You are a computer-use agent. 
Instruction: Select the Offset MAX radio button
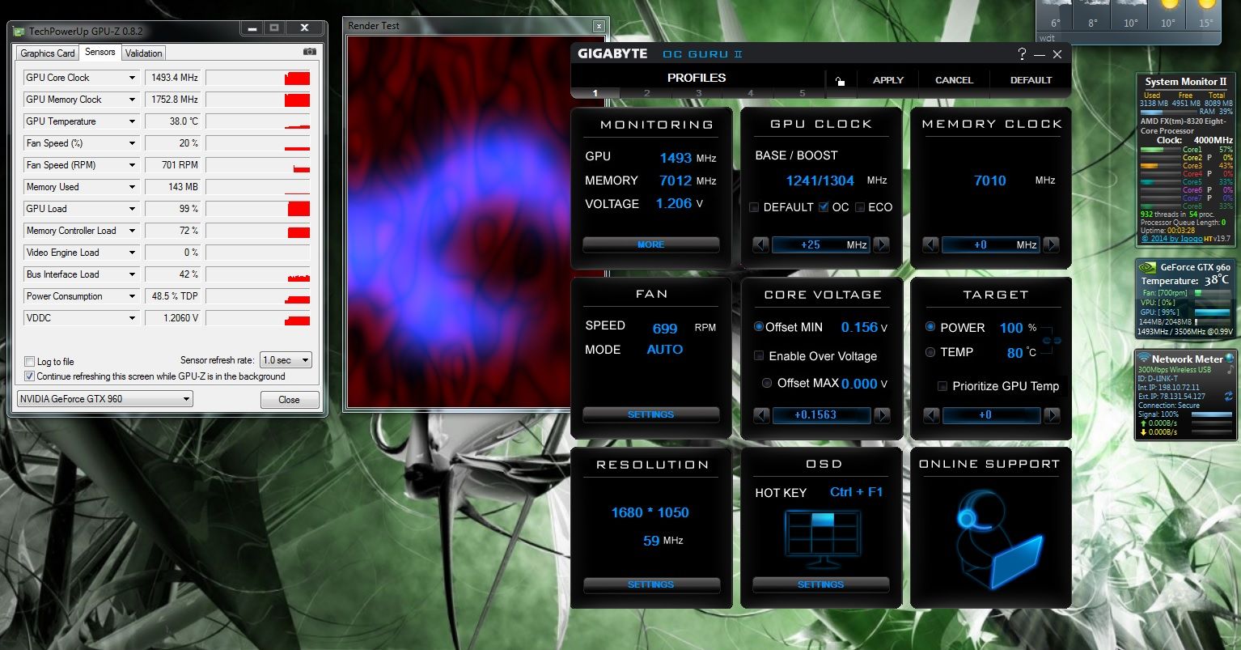pyautogui.click(x=767, y=383)
